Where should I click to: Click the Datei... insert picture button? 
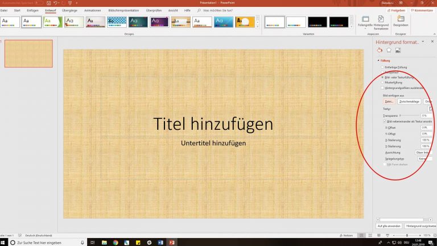tap(389, 101)
